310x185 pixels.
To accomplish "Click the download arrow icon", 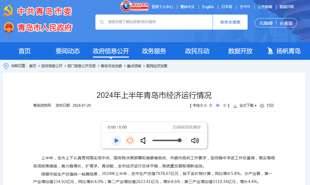I will [235, 106].
